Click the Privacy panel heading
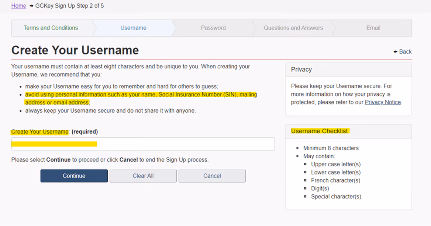Viewport: 431px width, 226px height. (x=301, y=70)
